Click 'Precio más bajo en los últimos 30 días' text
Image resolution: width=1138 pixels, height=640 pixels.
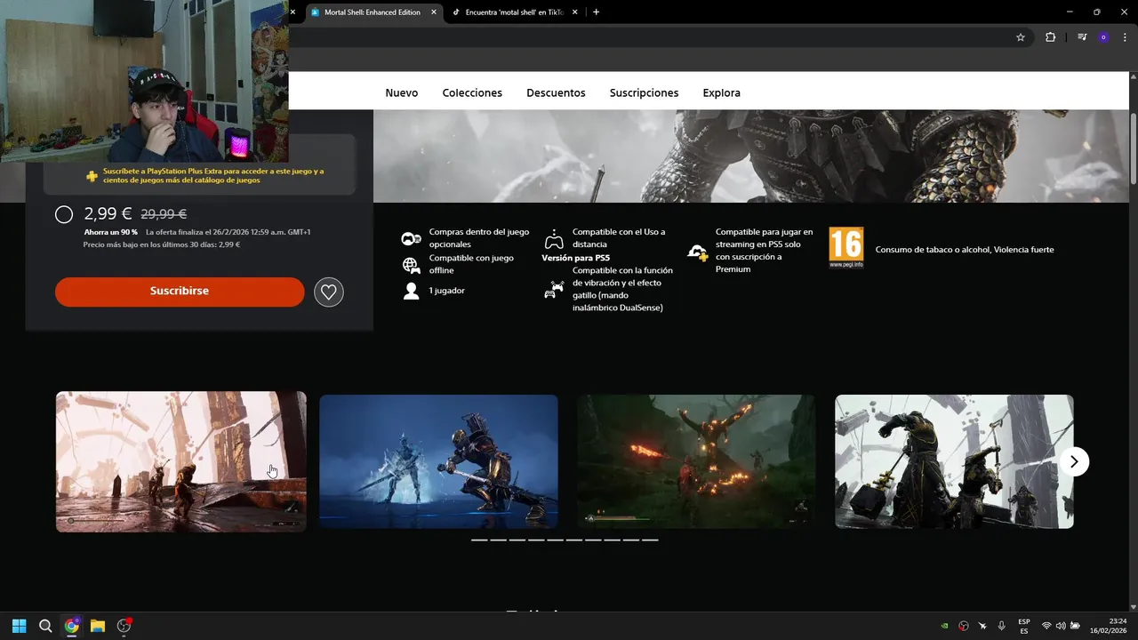tap(162, 244)
